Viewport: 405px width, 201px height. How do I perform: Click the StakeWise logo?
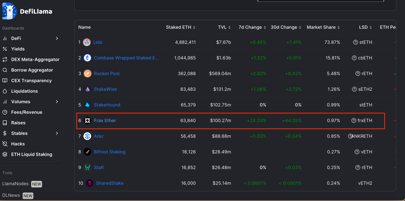click(x=87, y=89)
